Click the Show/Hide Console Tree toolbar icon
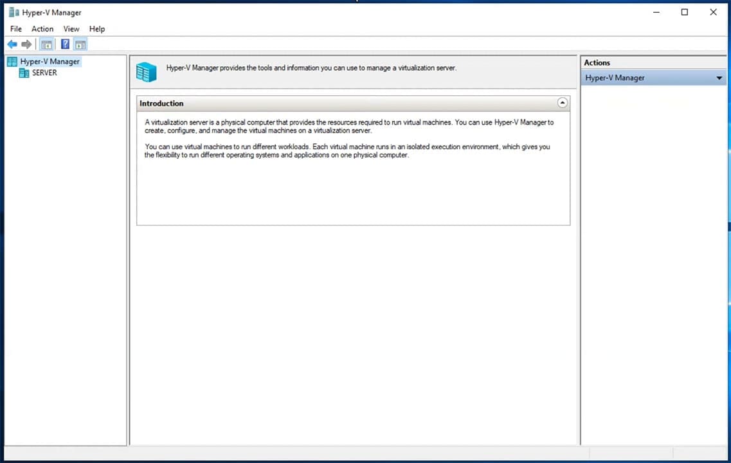Screen dimensions: 731x463 [46, 44]
